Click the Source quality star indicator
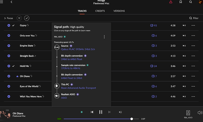 pos(71,46)
